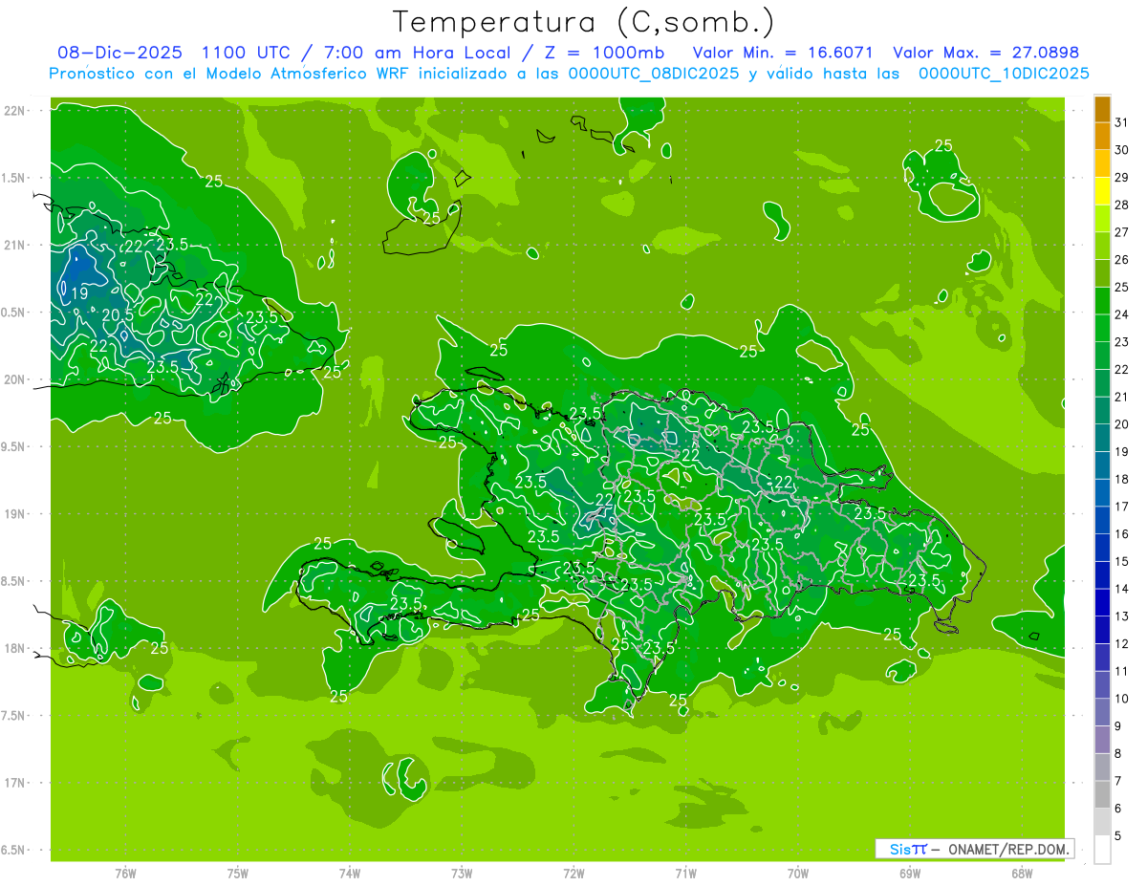Click color bar label '21'

(1122, 397)
